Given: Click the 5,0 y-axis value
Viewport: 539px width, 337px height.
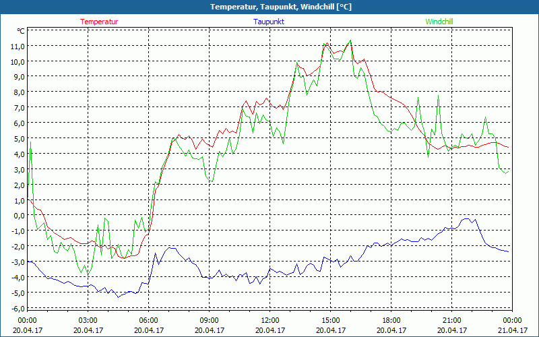Looking at the screenshot, I should click(x=19, y=138).
